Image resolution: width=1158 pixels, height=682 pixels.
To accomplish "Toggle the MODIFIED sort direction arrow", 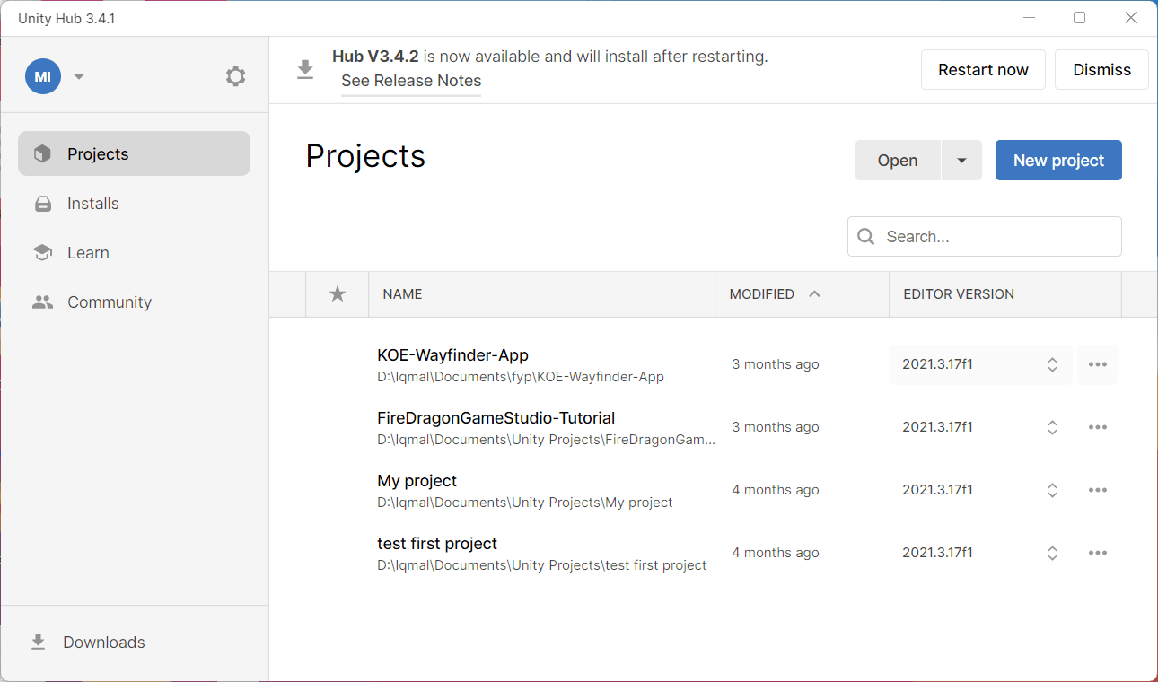I will [814, 294].
